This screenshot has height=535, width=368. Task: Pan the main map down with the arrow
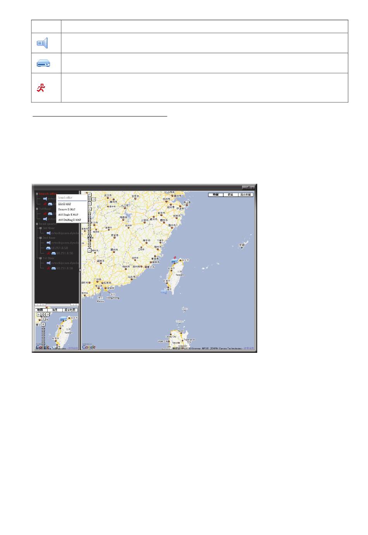89,204
